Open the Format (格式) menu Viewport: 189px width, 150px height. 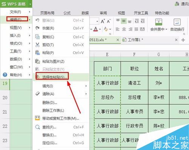coord(16,43)
